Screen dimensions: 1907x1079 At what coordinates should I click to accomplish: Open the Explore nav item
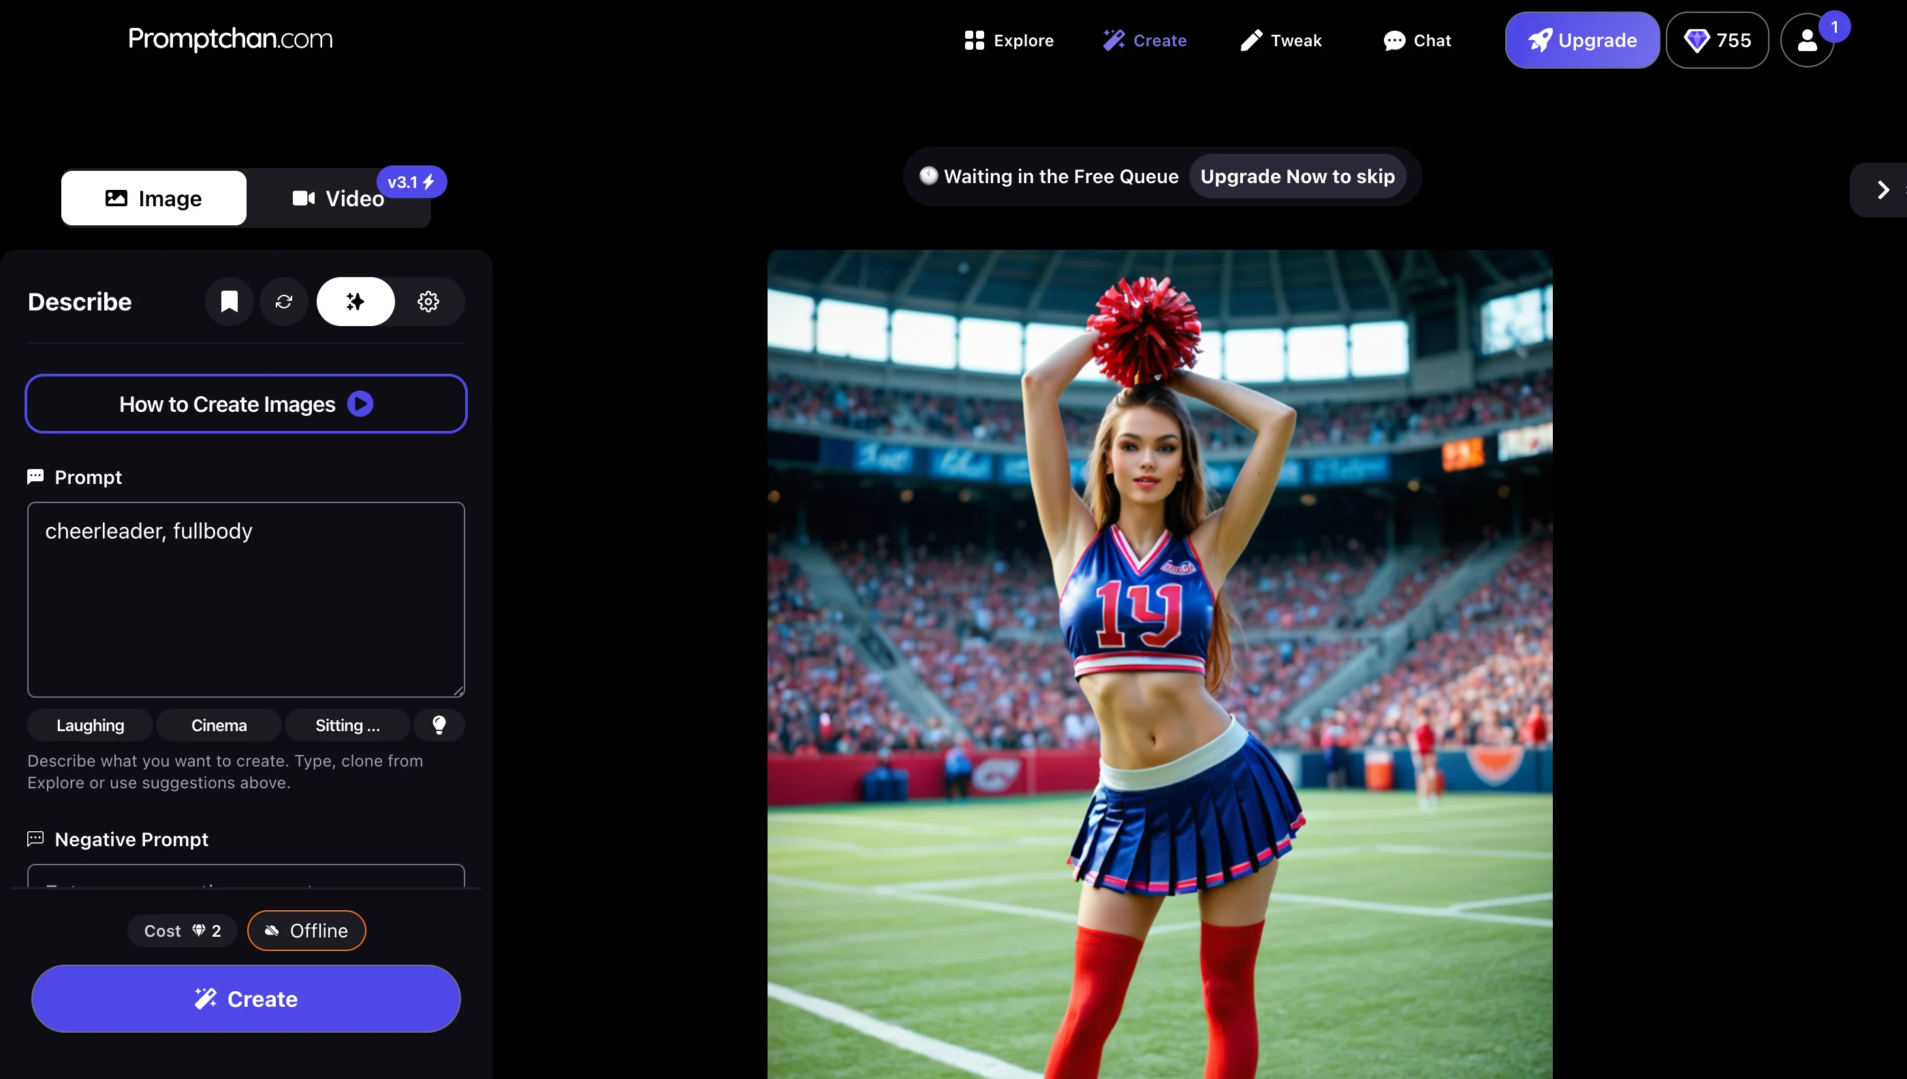(1009, 41)
